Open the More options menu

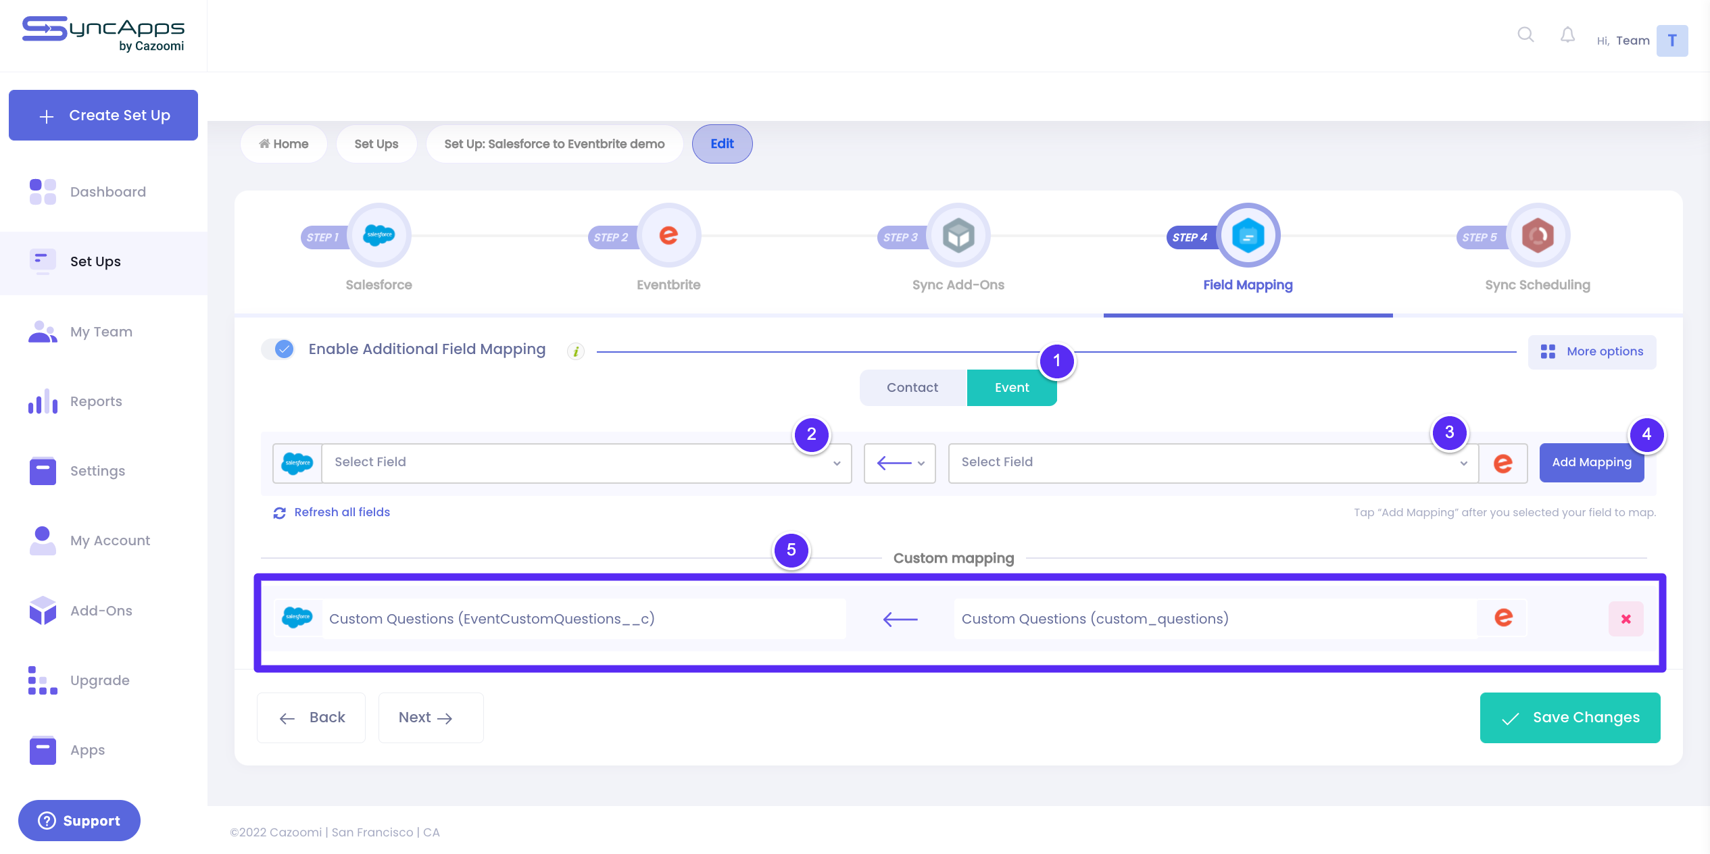pyautogui.click(x=1592, y=351)
